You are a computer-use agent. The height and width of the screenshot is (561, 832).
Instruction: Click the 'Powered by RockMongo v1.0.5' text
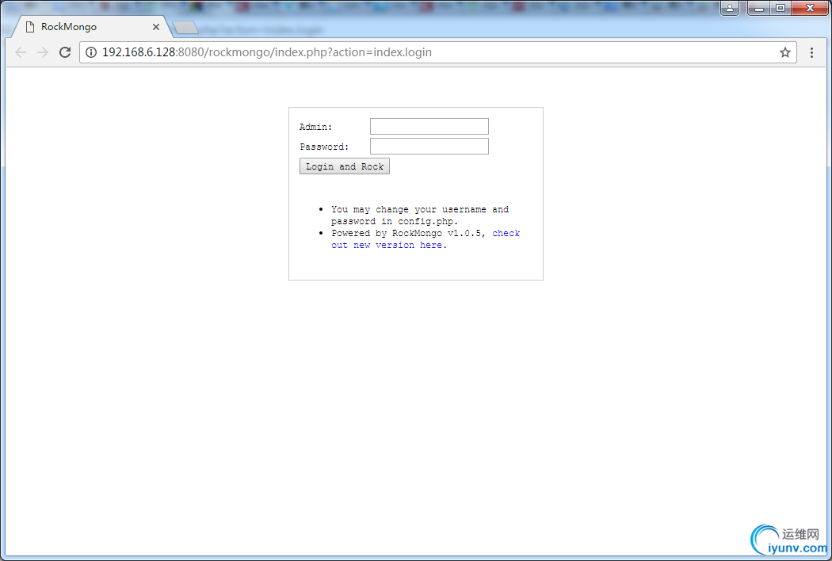click(407, 233)
